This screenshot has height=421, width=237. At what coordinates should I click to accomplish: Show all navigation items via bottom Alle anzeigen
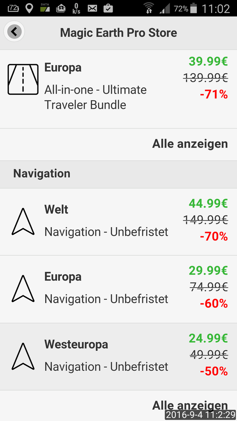point(190,405)
